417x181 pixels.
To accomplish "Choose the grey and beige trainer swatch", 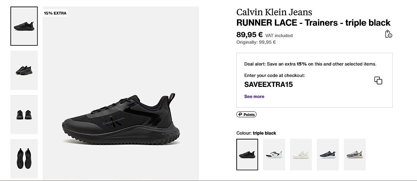I will pos(354,154).
